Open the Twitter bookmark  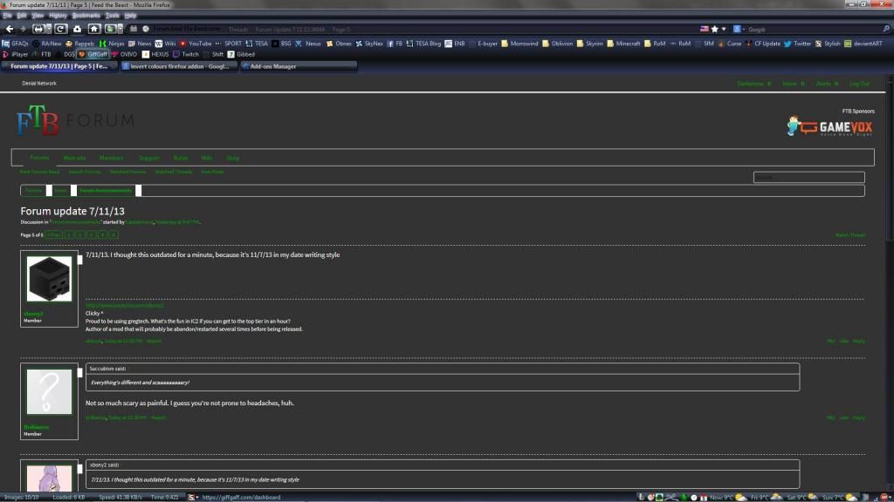[797, 44]
